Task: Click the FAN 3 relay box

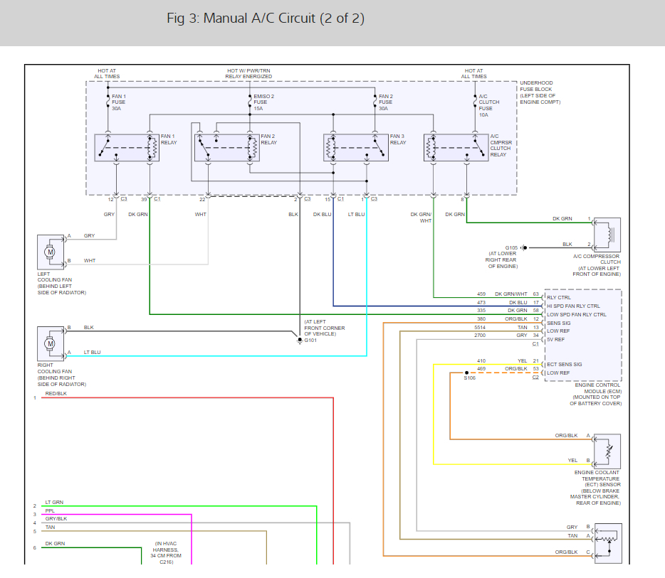Action: (x=356, y=148)
